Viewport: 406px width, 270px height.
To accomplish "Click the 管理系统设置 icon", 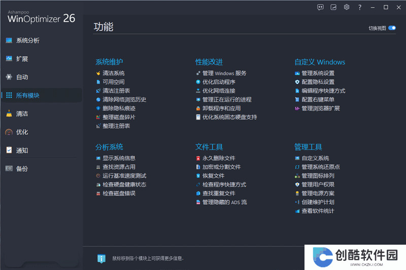I will 297,73.
